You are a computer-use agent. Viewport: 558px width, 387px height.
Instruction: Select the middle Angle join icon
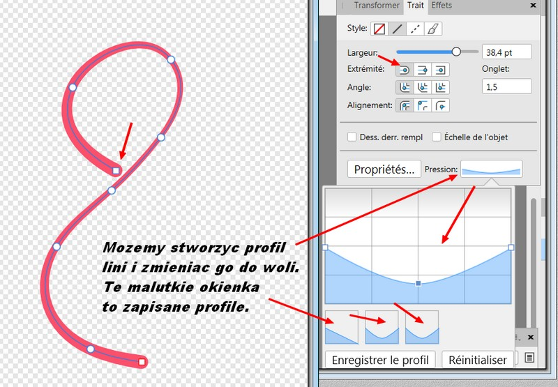click(423, 87)
